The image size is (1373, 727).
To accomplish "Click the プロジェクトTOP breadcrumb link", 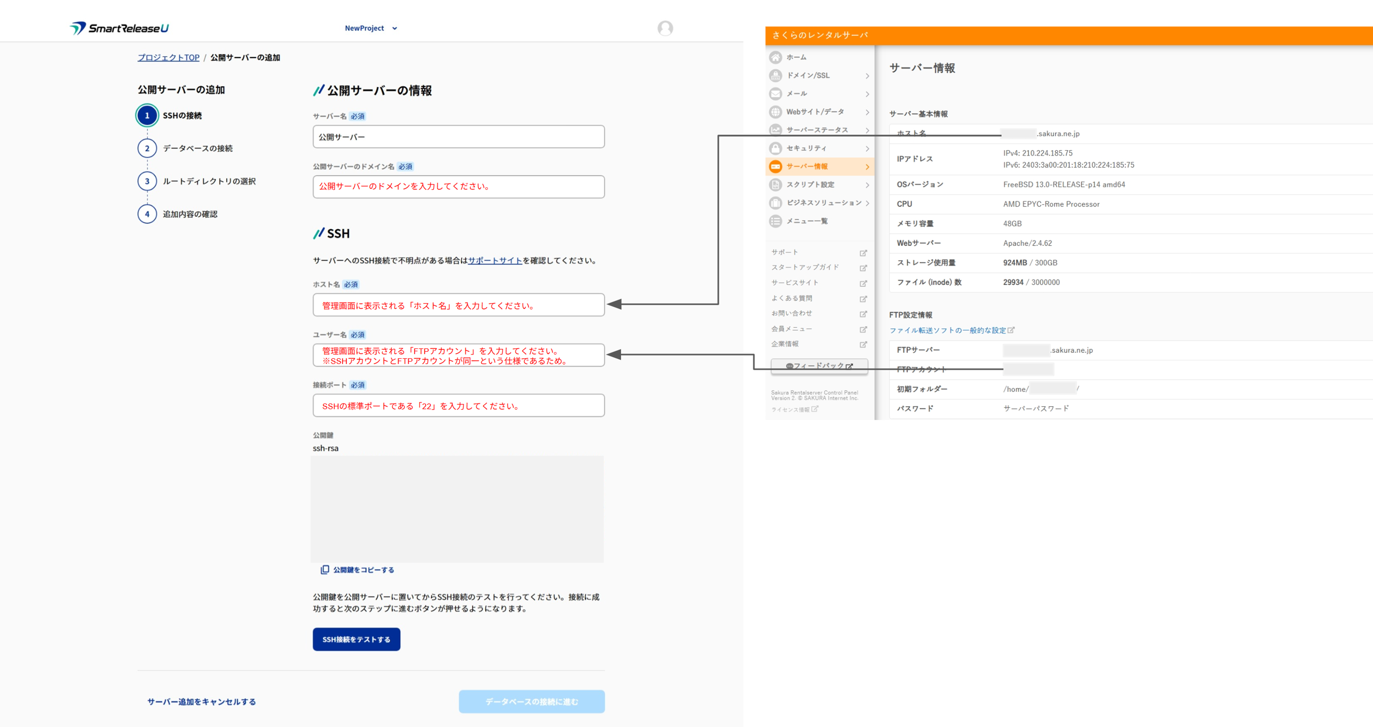I will (169, 58).
